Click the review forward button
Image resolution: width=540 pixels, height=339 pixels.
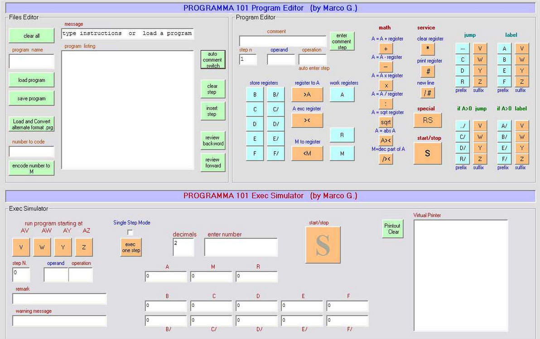tap(212, 162)
